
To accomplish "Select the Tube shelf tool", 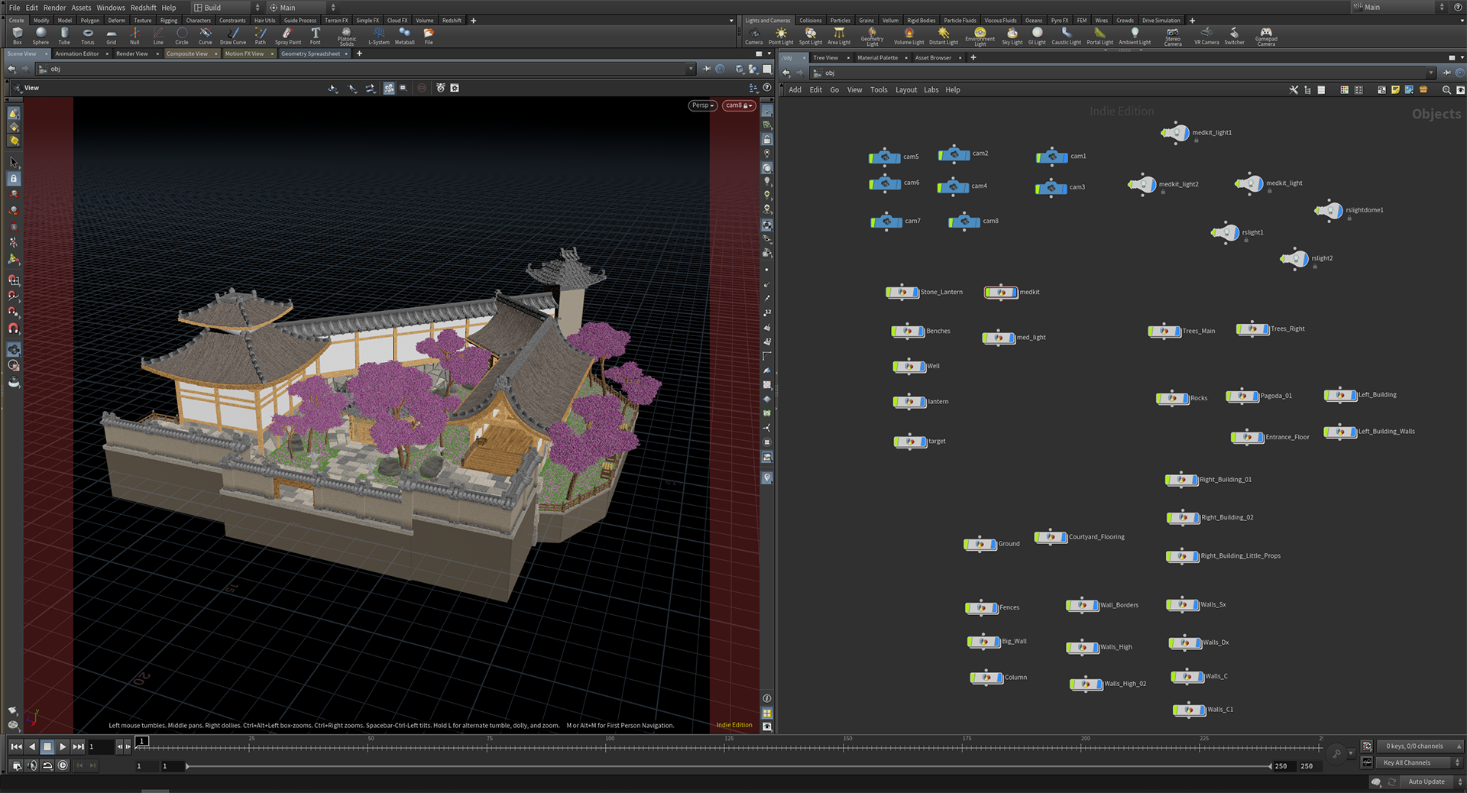I will click(x=64, y=36).
